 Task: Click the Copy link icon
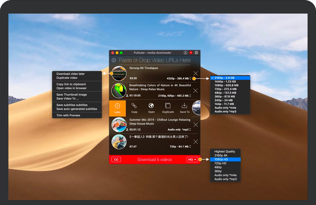click(x=134, y=106)
